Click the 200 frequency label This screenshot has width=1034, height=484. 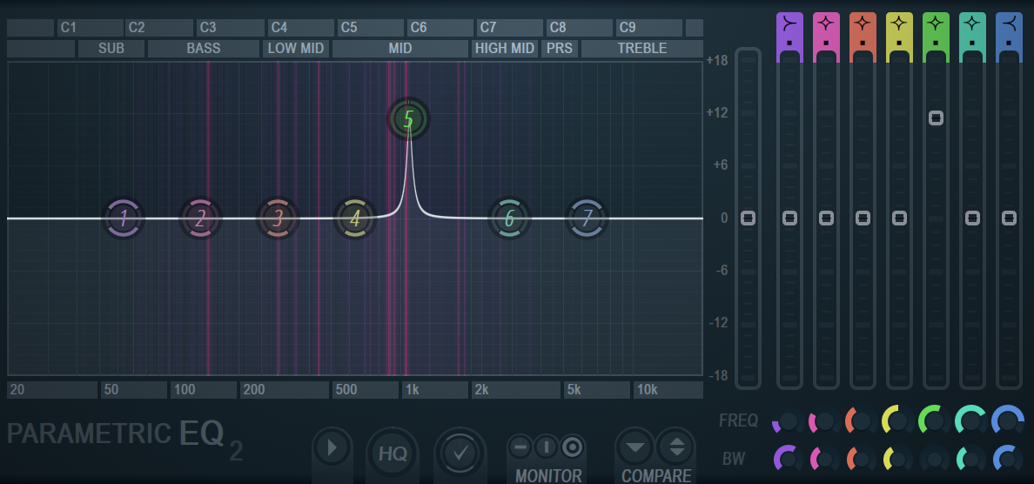(285, 390)
